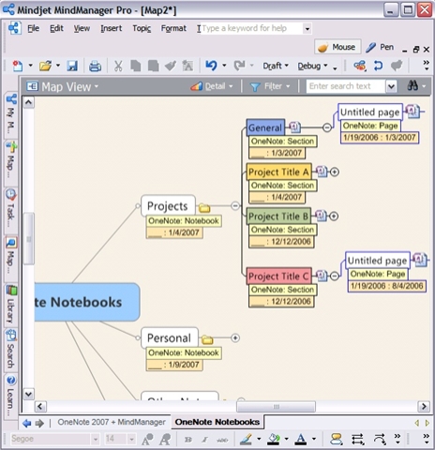Click the Enter search text field
The width and height of the screenshot is (435, 450).
tap(345, 86)
